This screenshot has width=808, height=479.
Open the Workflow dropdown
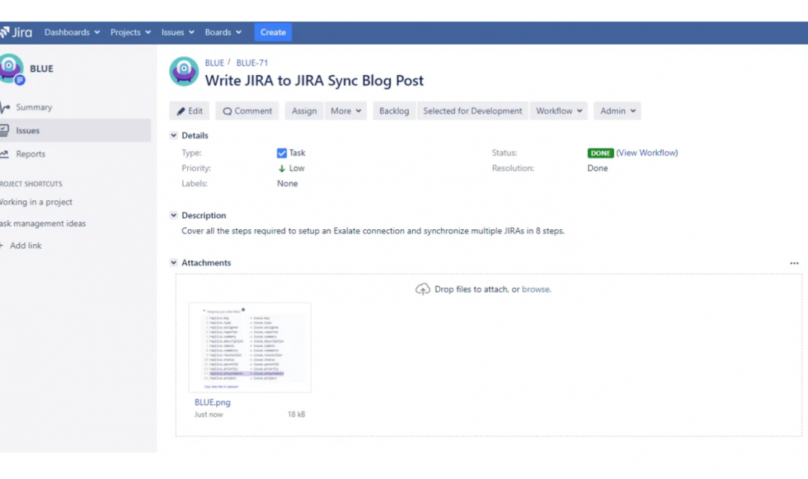click(x=559, y=110)
